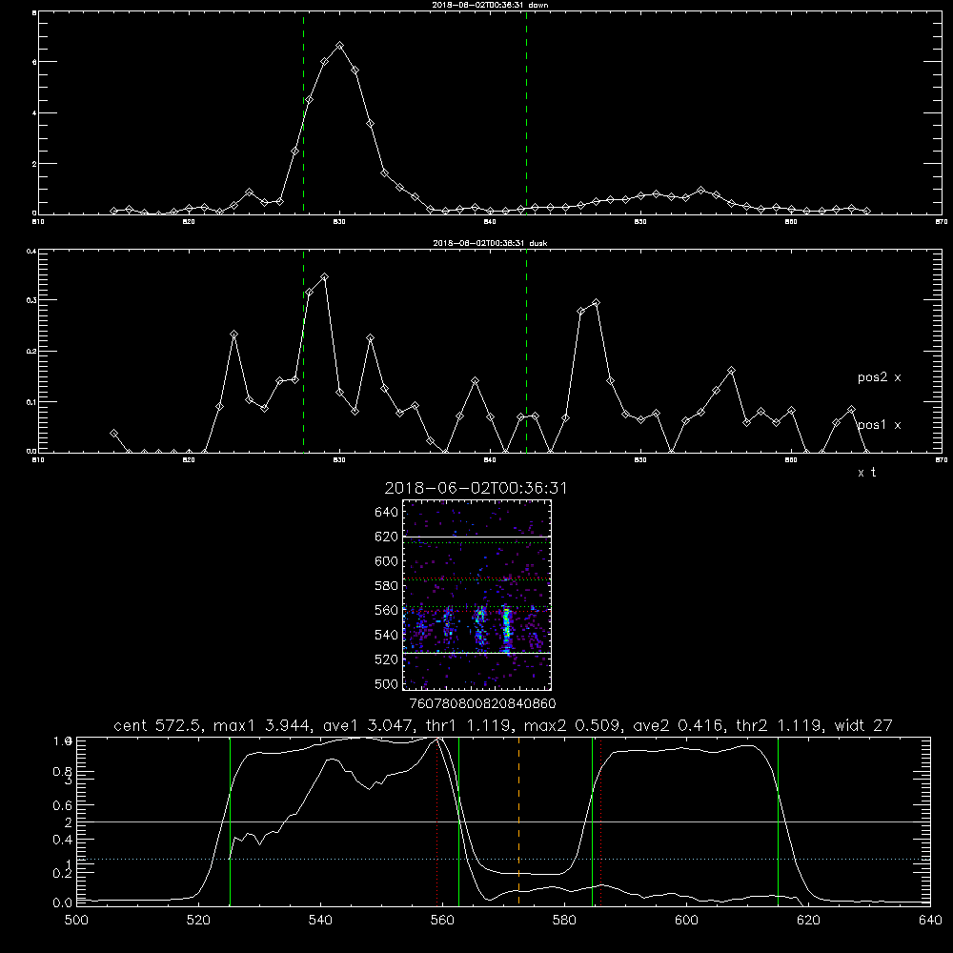Click heatmap y-axis label 560

tap(387, 610)
